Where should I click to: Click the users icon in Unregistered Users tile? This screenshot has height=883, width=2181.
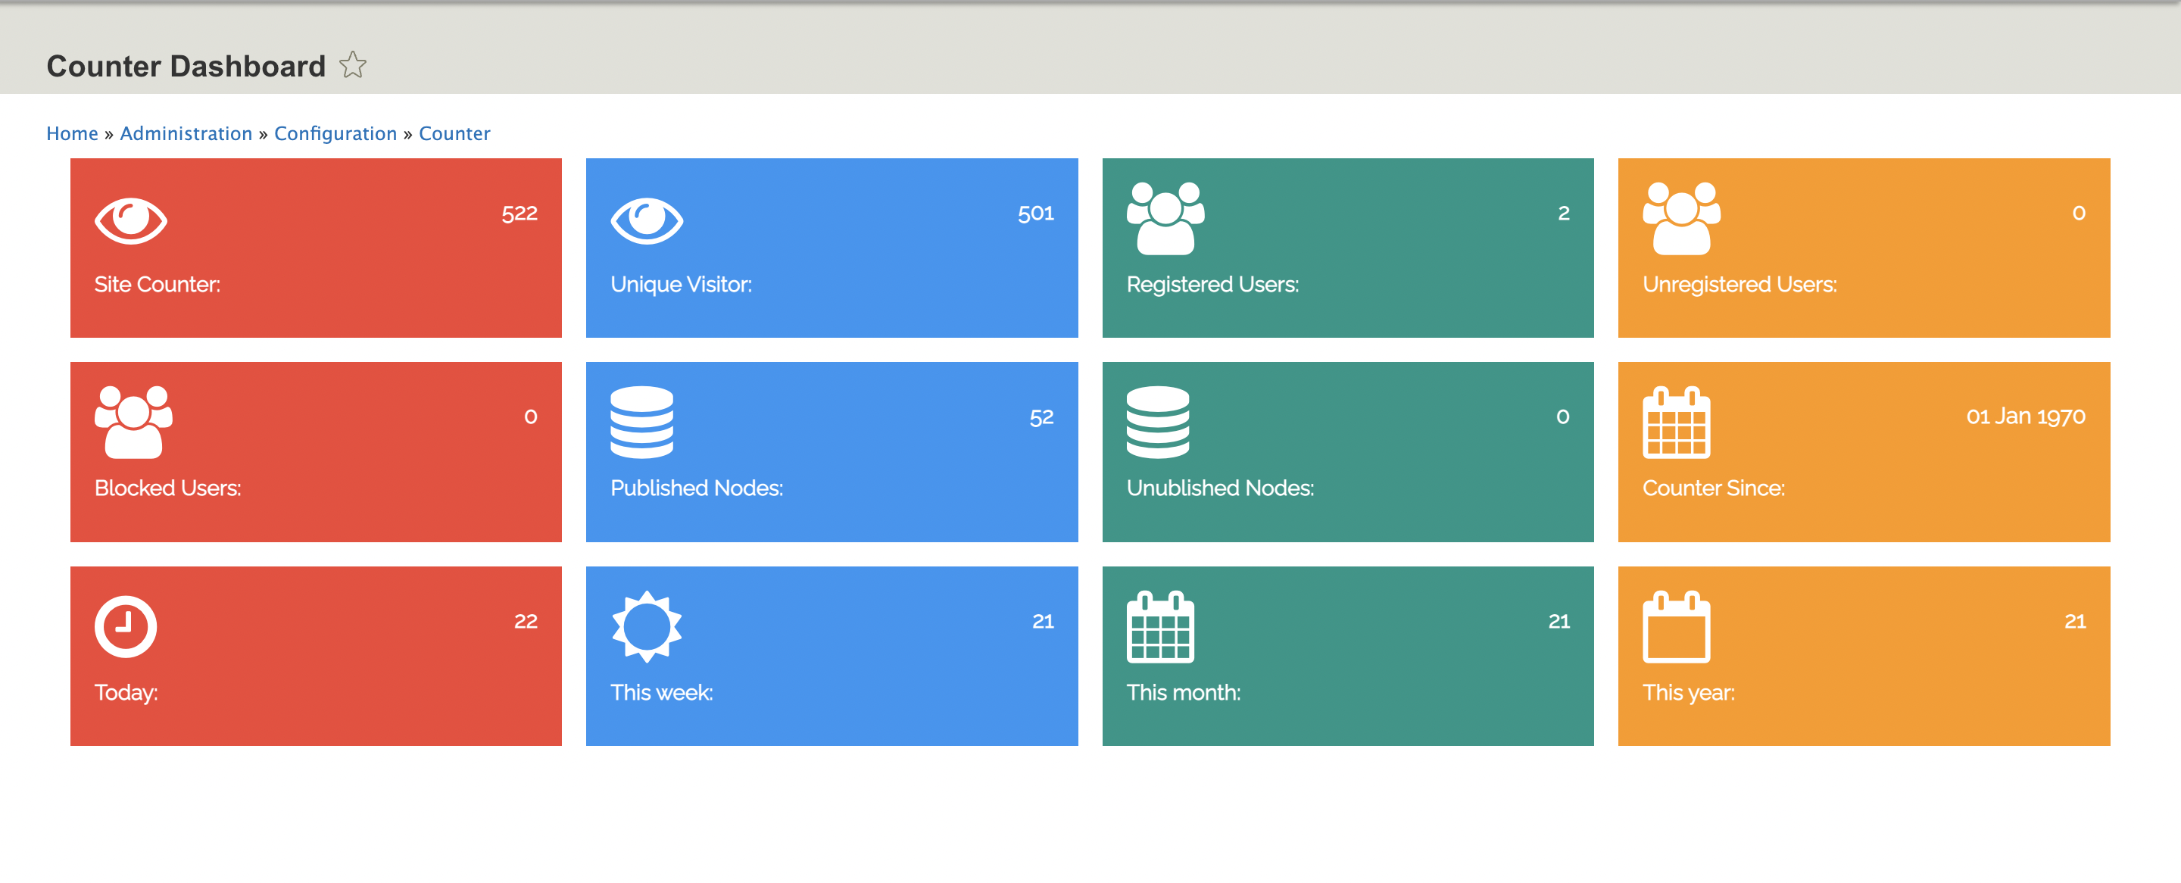tap(1680, 218)
